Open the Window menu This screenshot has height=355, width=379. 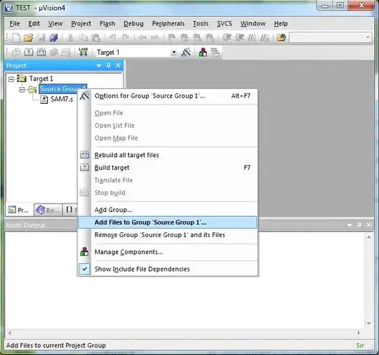pos(253,24)
